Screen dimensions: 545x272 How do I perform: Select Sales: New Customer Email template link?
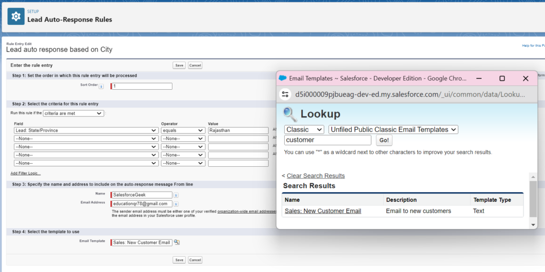(x=323, y=211)
